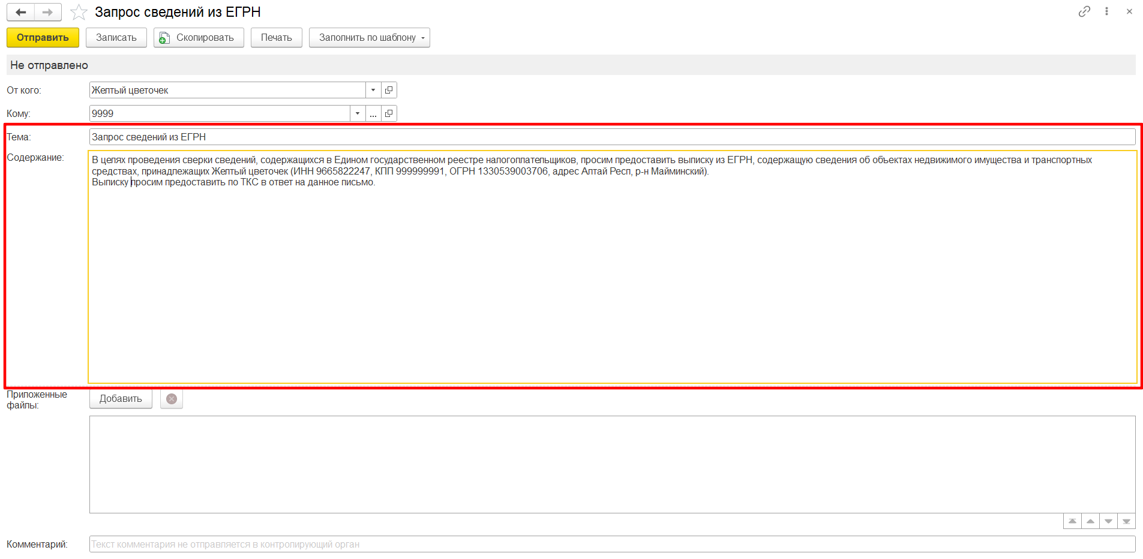Click Добавить to attach a file

[x=121, y=398]
